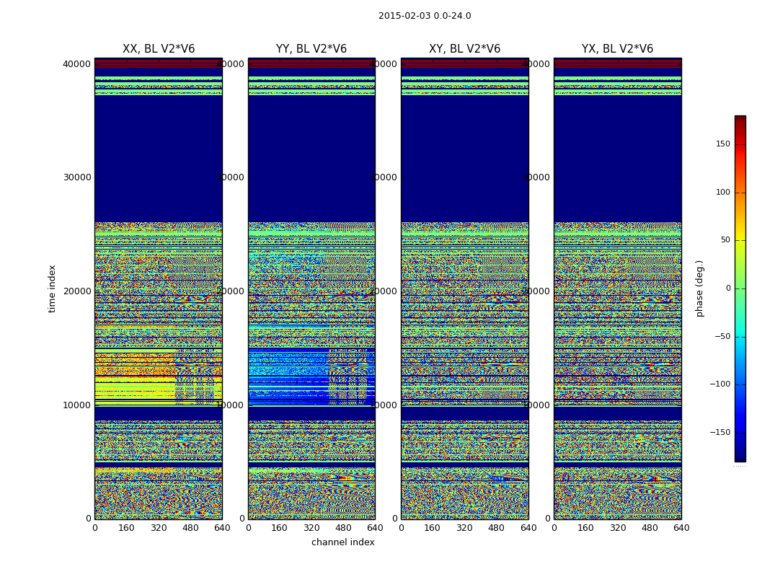Click the "phase (deg.)" colorbar label
The width and height of the screenshot is (757, 577).
[699, 288]
